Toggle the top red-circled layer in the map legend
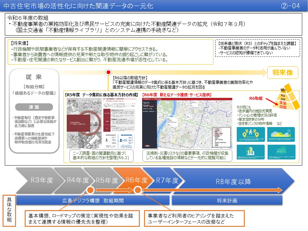The height and width of the screenshot is (231, 308). point(217,129)
